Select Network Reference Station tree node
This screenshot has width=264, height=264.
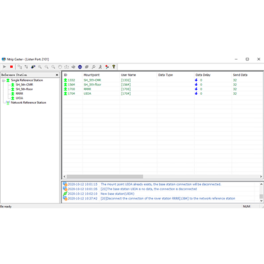click(28, 103)
